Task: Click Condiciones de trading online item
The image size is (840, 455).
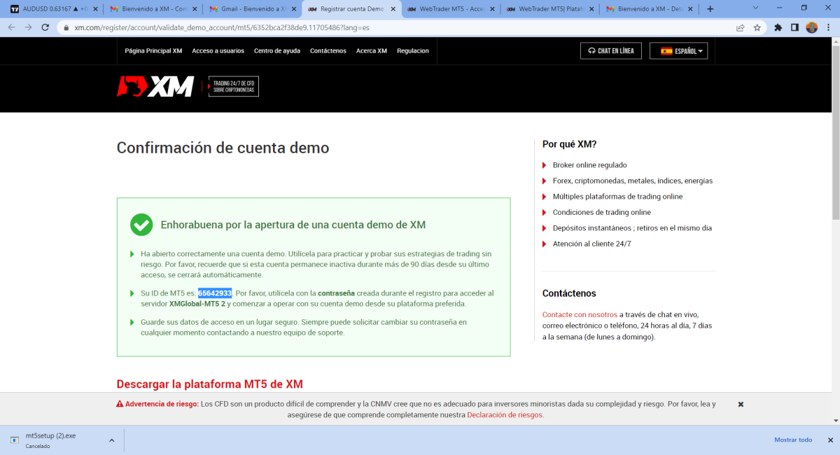Action: 601,212
